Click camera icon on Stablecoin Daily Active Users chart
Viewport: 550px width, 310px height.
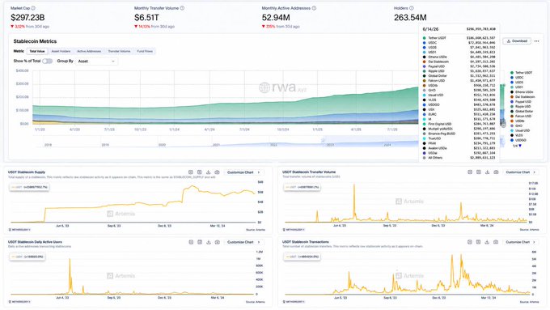click(218, 242)
